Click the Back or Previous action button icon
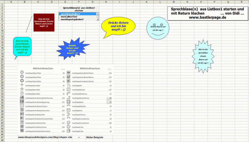This screenshot has height=142, width=249. [22, 97]
